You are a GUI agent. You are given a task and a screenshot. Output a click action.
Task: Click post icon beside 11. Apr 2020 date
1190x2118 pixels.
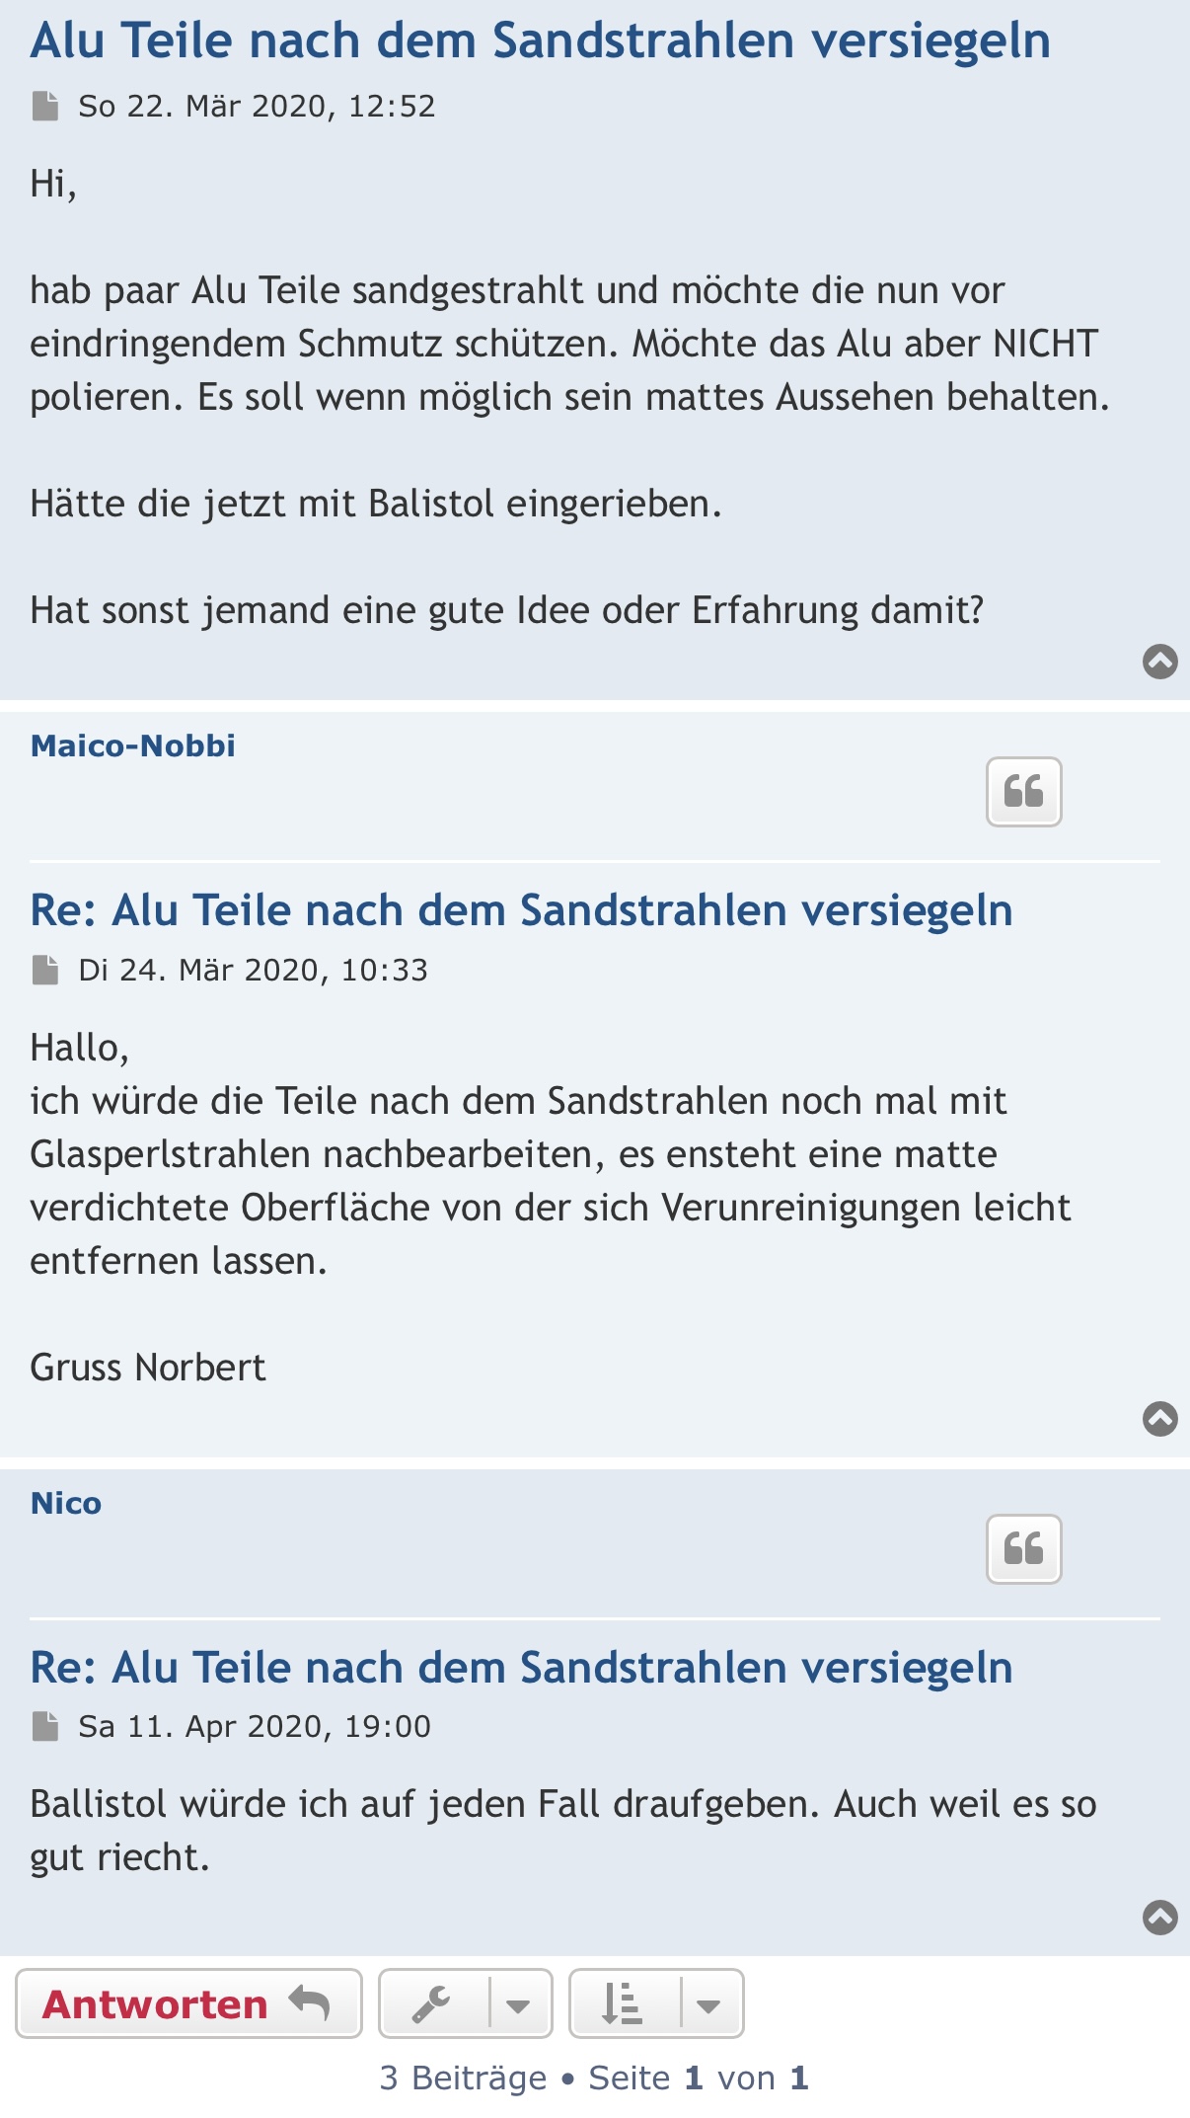[45, 1726]
